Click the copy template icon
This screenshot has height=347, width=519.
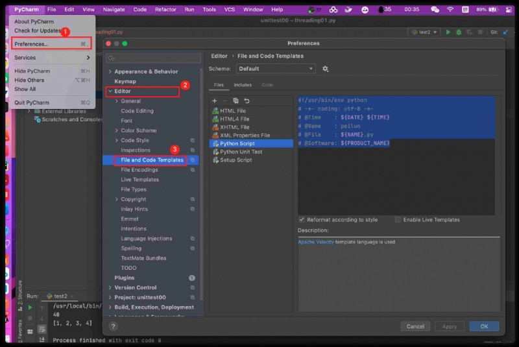(235, 101)
